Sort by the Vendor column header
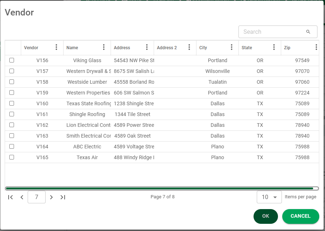Screen dimensions: 325x231 tap(31, 48)
